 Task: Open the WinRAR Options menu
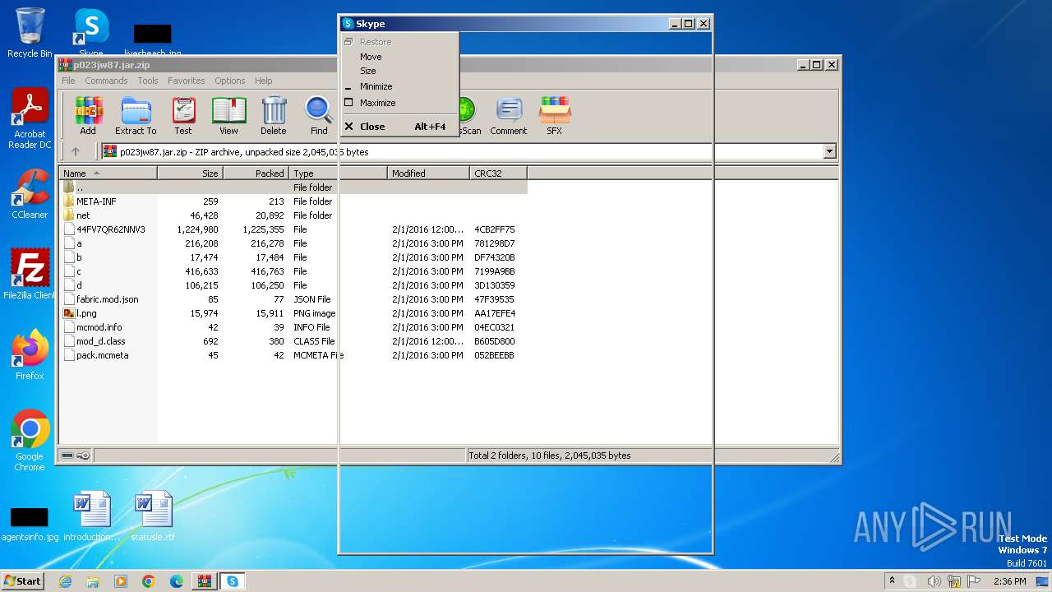point(230,81)
